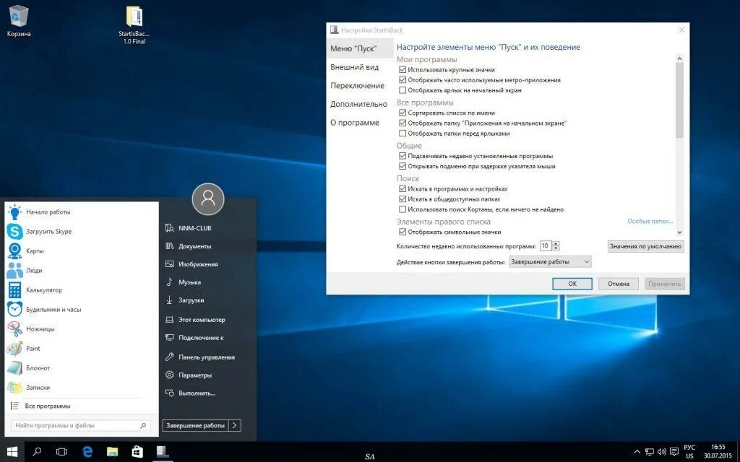Open Завершение работы action dropdown

point(550,261)
